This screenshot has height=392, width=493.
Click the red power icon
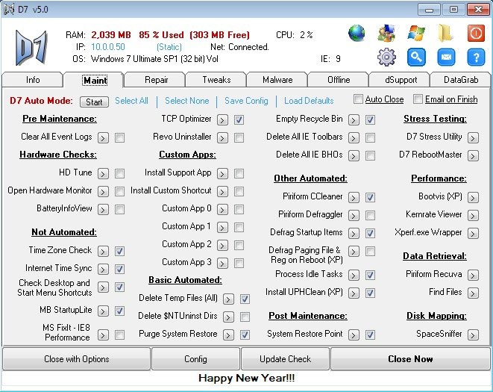click(476, 33)
